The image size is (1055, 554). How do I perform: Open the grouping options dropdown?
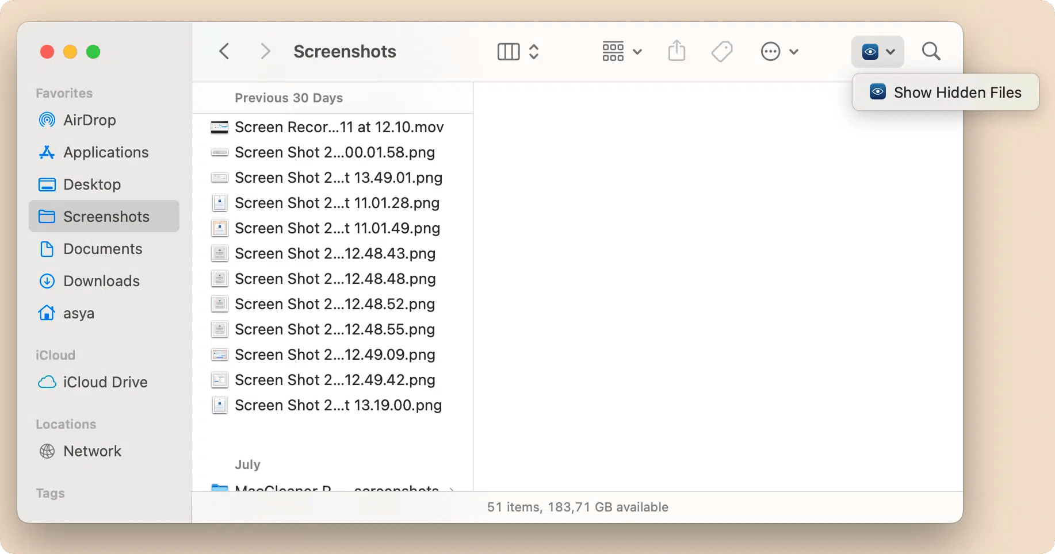621,51
